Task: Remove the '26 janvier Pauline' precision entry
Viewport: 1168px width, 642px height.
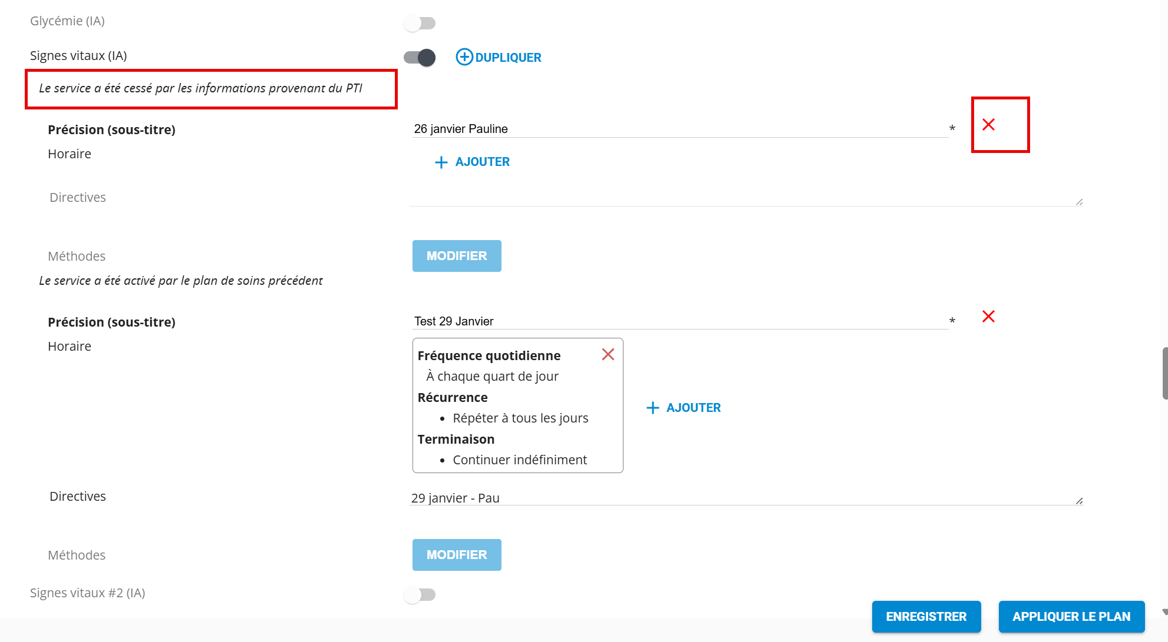Action: (988, 125)
